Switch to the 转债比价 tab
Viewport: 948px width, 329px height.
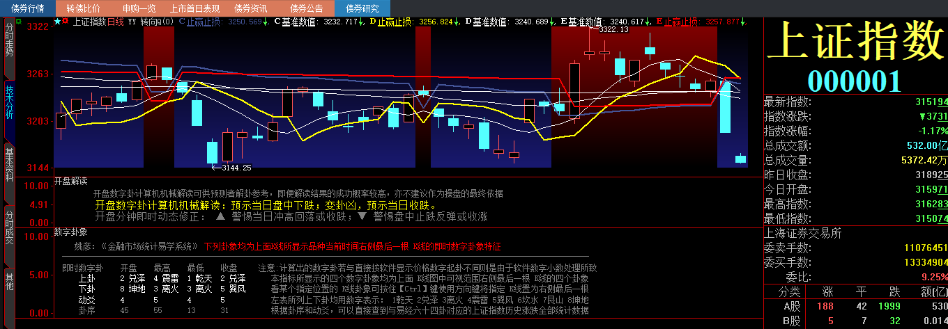point(83,8)
